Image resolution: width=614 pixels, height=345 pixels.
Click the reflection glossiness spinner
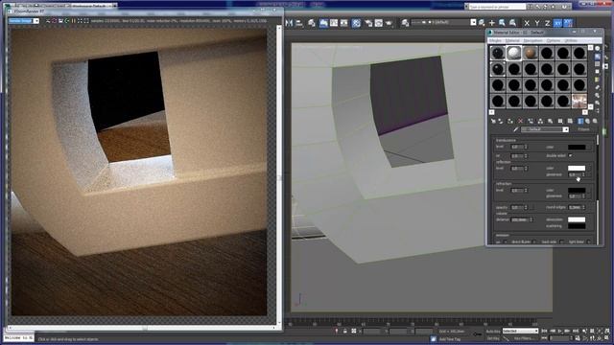(583, 174)
